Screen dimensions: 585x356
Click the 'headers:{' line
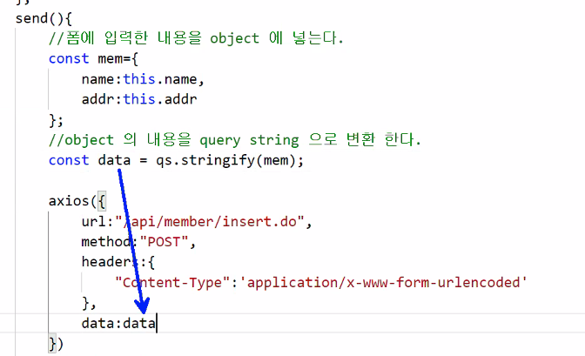click(118, 262)
